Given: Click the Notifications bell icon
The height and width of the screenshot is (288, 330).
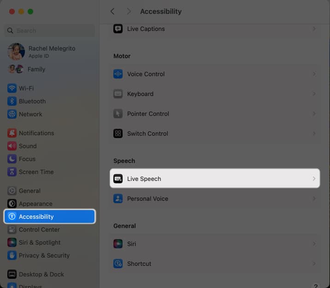Looking at the screenshot, I should (x=12, y=133).
